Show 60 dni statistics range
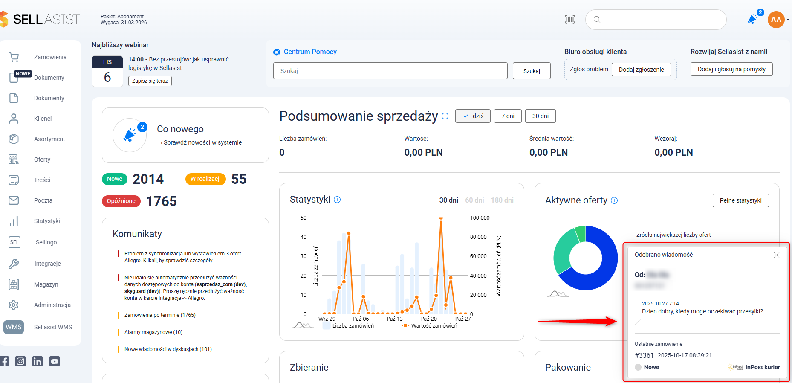Screen dimensions: 792x383 tap(474, 200)
